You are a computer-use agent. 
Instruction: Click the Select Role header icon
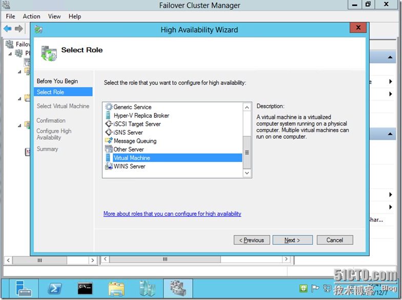pos(49,53)
